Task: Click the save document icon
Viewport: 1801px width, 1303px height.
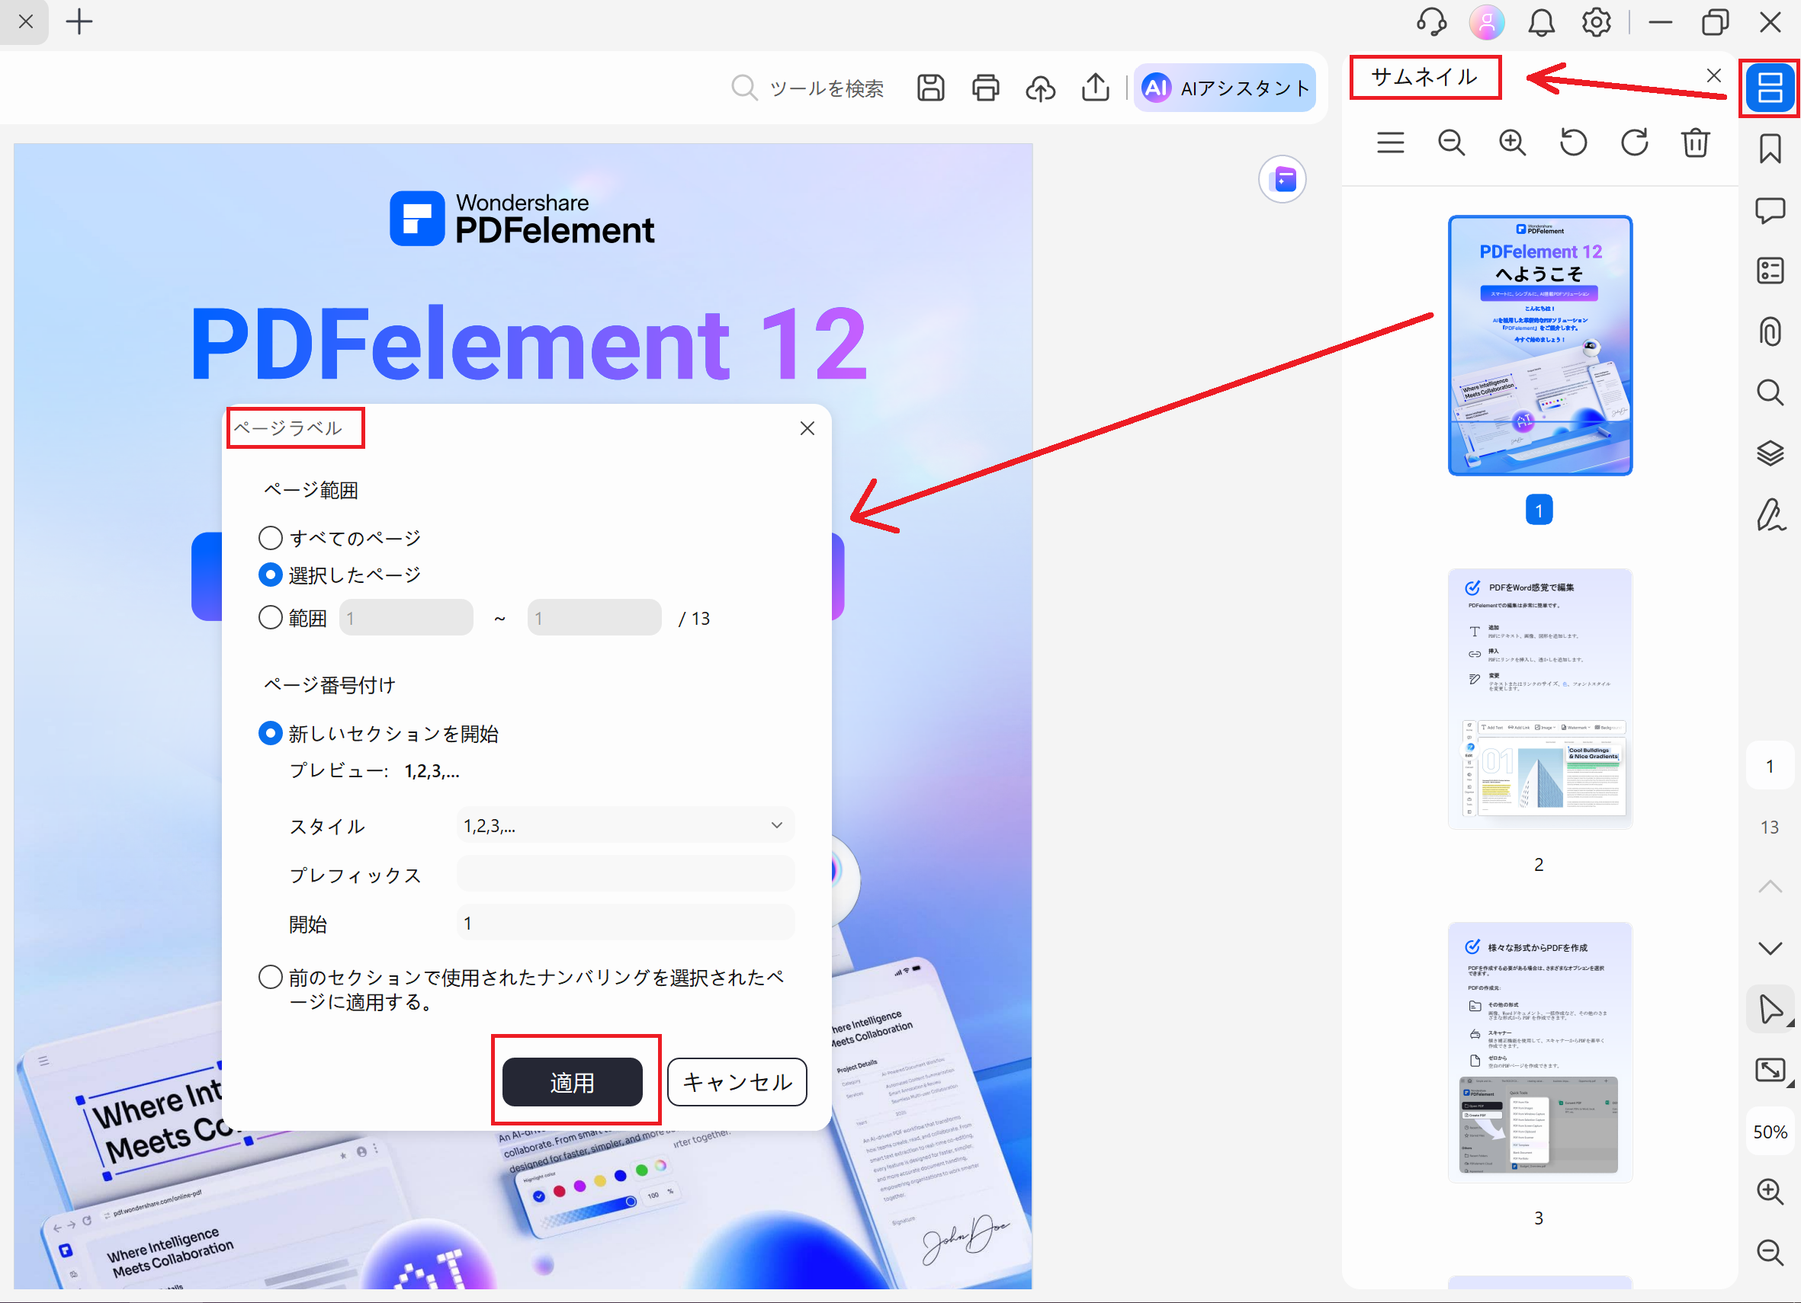Action: click(x=931, y=88)
